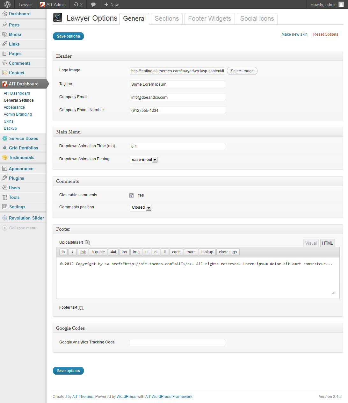Open the Comments position dropdown
This screenshot has width=348, height=403.
141,207
